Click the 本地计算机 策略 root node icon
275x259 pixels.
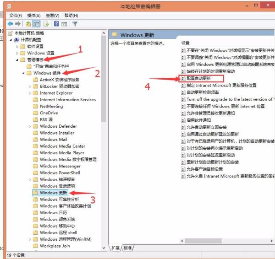point(11,33)
